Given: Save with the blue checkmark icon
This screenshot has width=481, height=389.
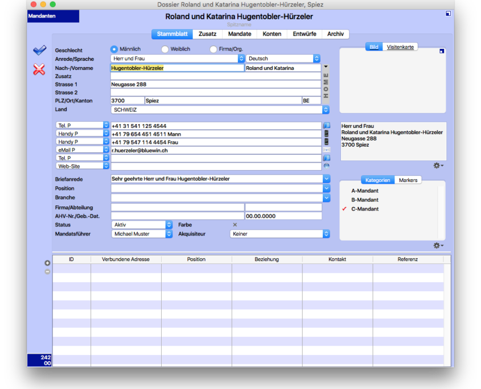Looking at the screenshot, I should coord(40,50).
